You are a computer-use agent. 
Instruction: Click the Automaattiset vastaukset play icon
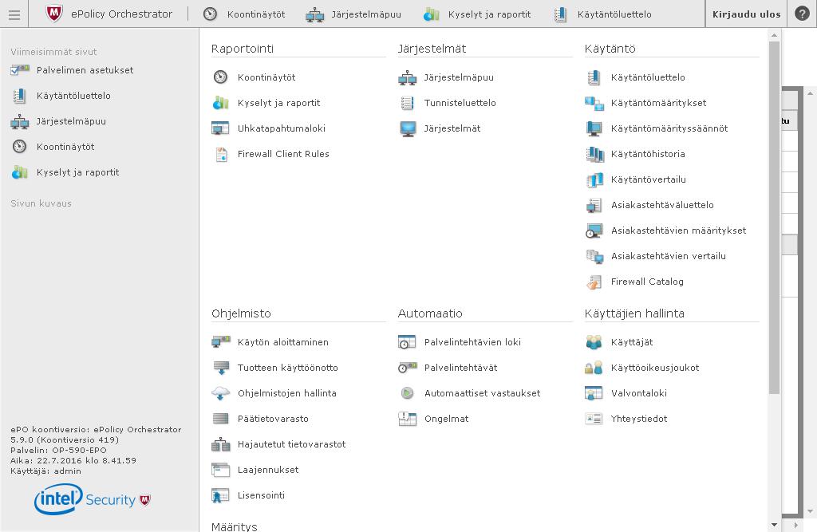click(x=407, y=393)
